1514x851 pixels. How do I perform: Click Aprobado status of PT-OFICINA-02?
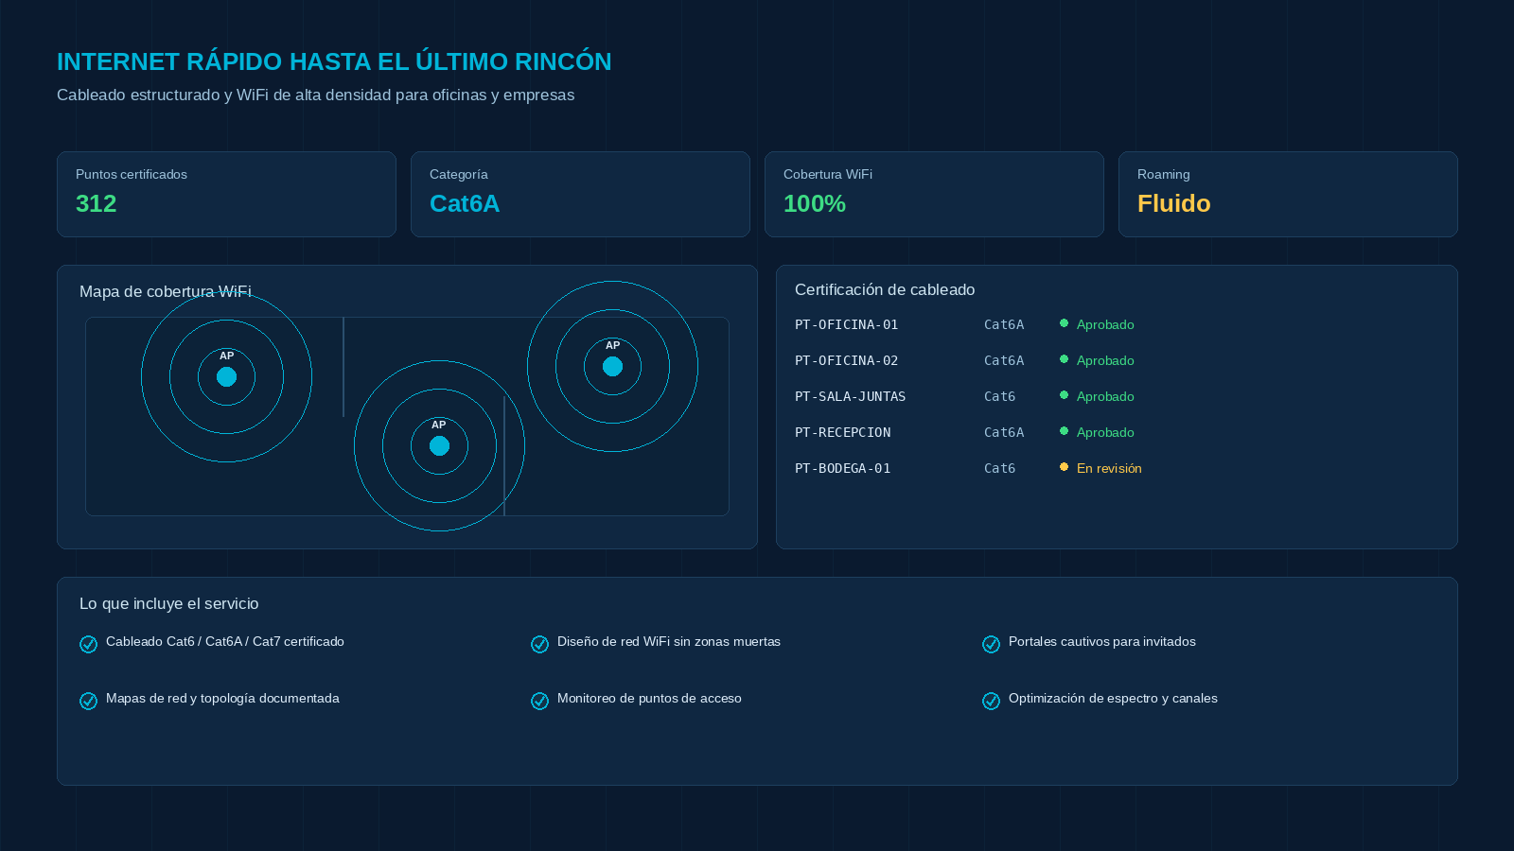pos(1105,360)
